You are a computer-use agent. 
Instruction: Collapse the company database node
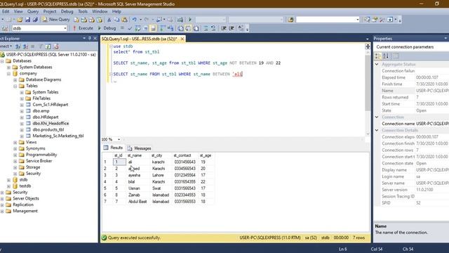(x=9, y=74)
